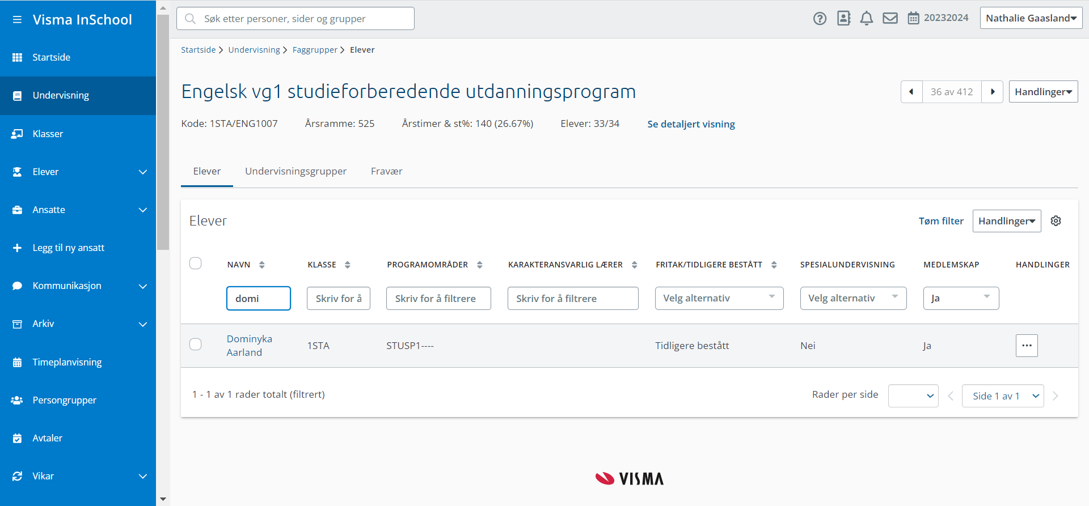1089x506 pixels.
Task: Click the Undervisning book icon
Action: 17,96
